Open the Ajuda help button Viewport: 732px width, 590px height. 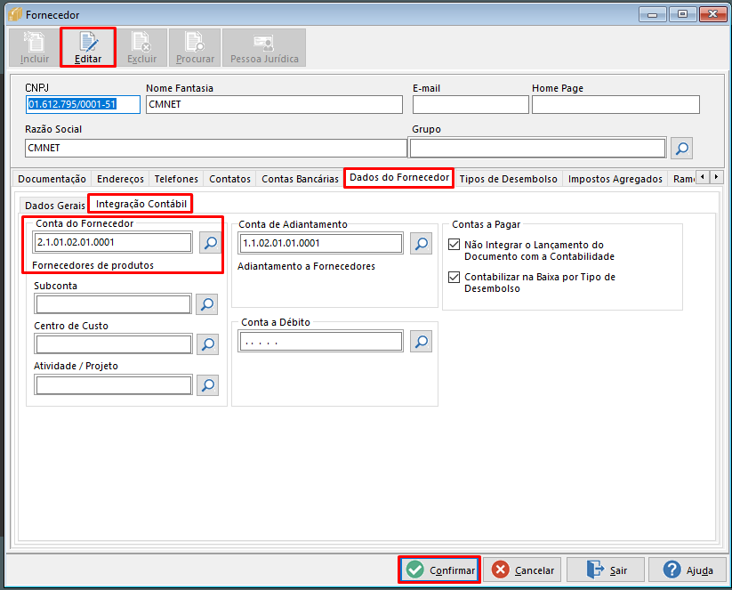(688, 570)
